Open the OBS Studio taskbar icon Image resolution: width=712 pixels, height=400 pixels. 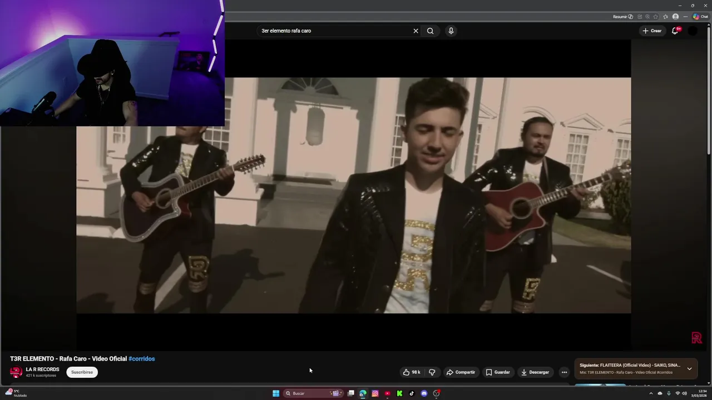tap(437, 393)
